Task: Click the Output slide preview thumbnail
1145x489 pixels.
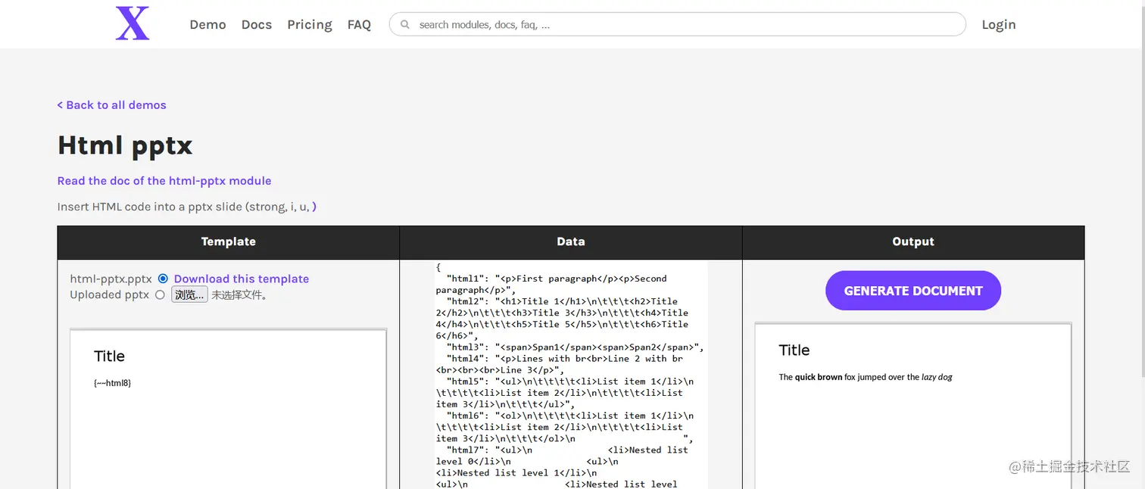Action: [913, 406]
